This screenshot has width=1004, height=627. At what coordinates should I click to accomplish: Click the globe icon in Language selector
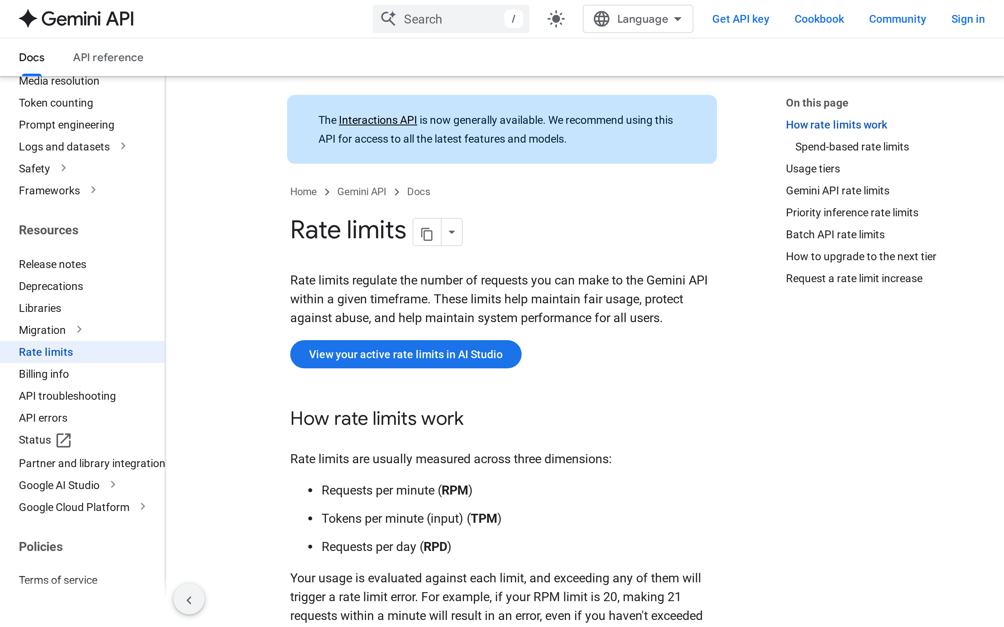pyautogui.click(x=601, y=19)
